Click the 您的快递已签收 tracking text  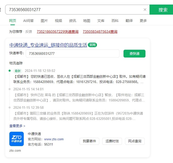point(80,79)
